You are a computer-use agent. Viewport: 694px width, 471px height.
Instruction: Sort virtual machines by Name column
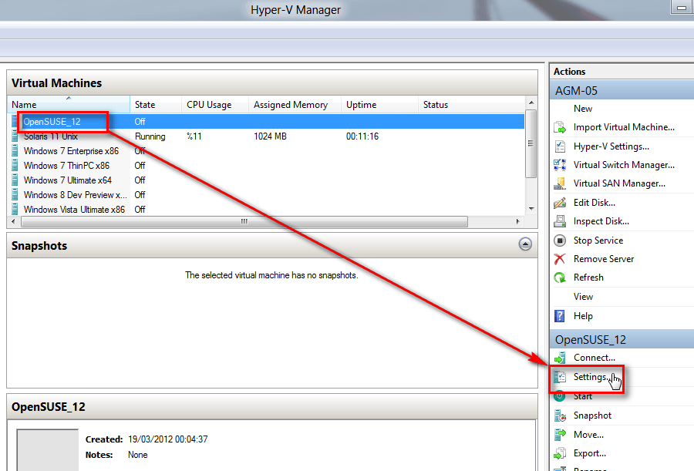click(x=69, y=105)
